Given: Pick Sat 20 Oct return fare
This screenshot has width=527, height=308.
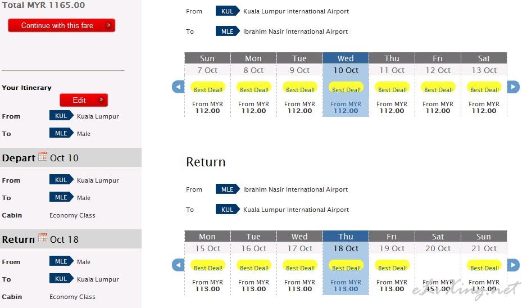Looking at the screenshot, I should (438, 286).
